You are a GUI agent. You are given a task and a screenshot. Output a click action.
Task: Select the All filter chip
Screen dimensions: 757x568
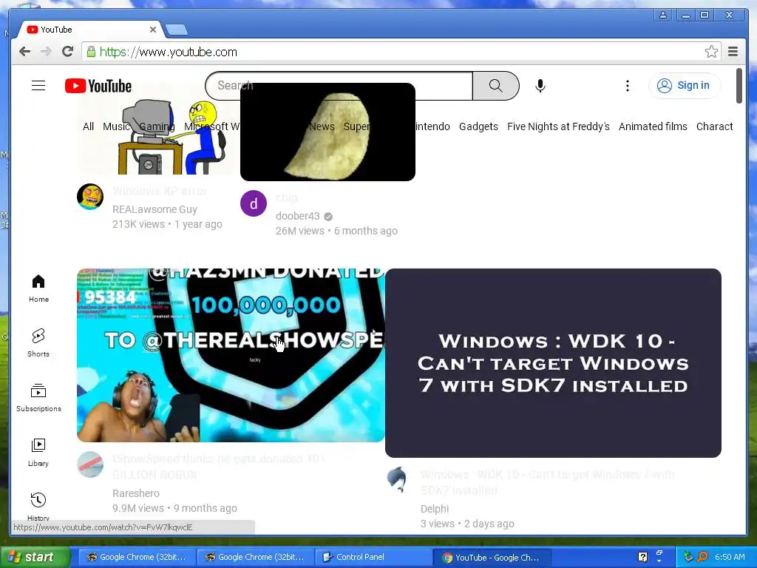pyautogui.click(x=89, y=126)
